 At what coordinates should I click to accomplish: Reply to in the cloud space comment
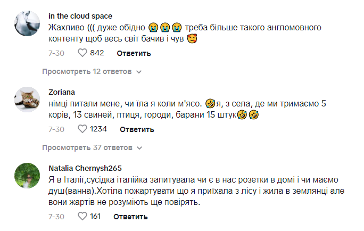(x=134, y=53)
